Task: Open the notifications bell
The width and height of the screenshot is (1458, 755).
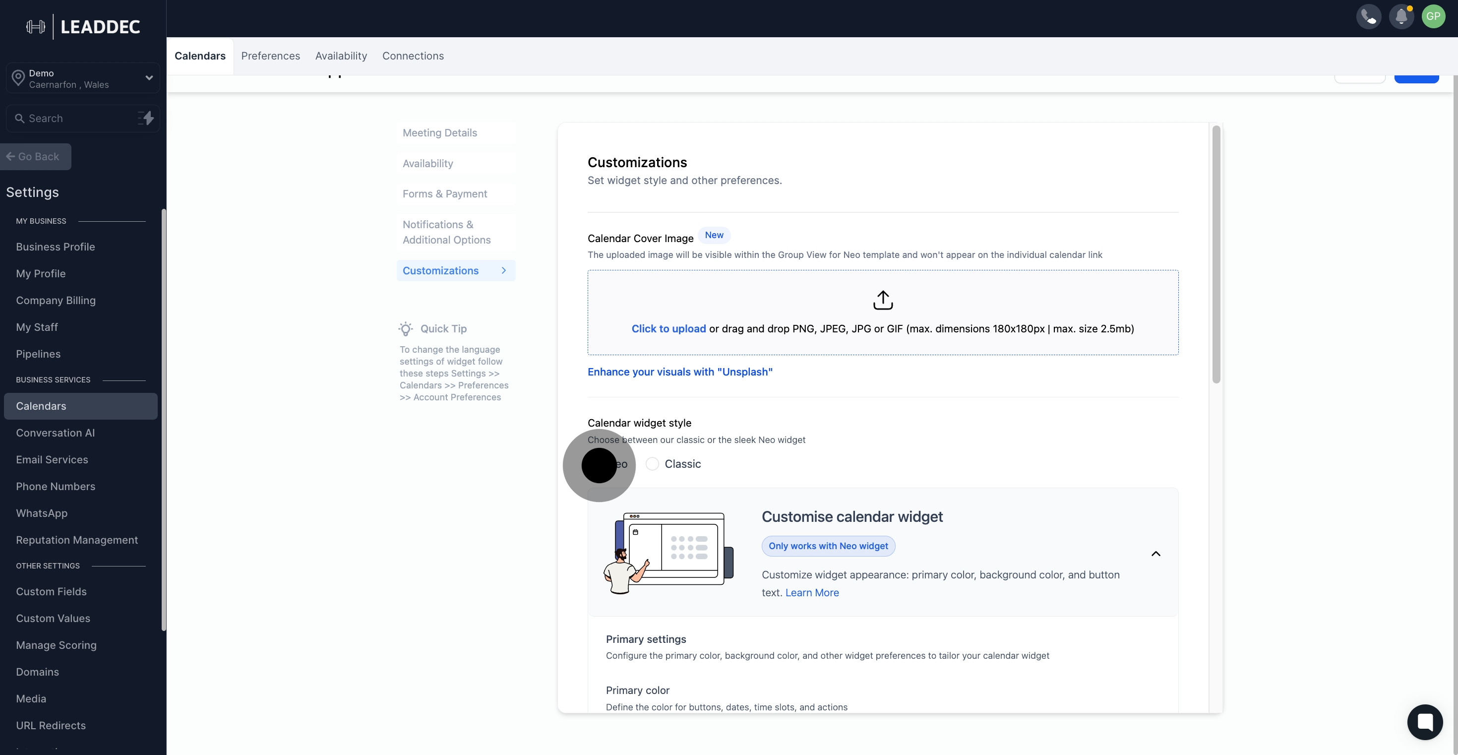Action: click(x=1401, y=16)
